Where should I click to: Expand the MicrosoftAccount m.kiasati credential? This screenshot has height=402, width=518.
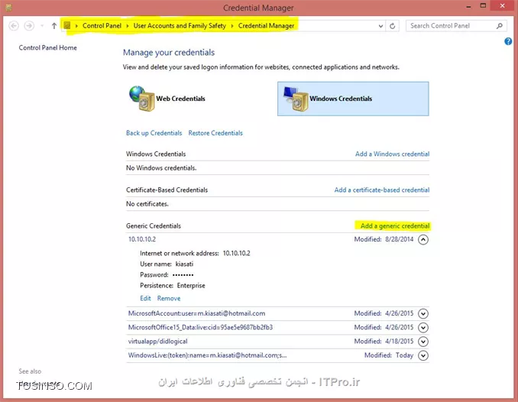coord(423,313)
